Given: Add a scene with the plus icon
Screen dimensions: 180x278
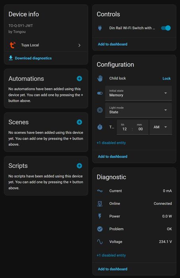Looking at the screenshot, I should [x=79, y=122].
